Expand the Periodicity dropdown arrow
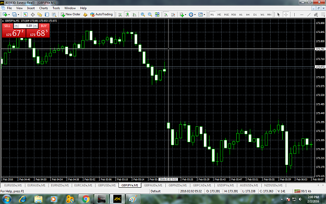The width and height of the screenshot is (326, 204). tap(195, 15)
